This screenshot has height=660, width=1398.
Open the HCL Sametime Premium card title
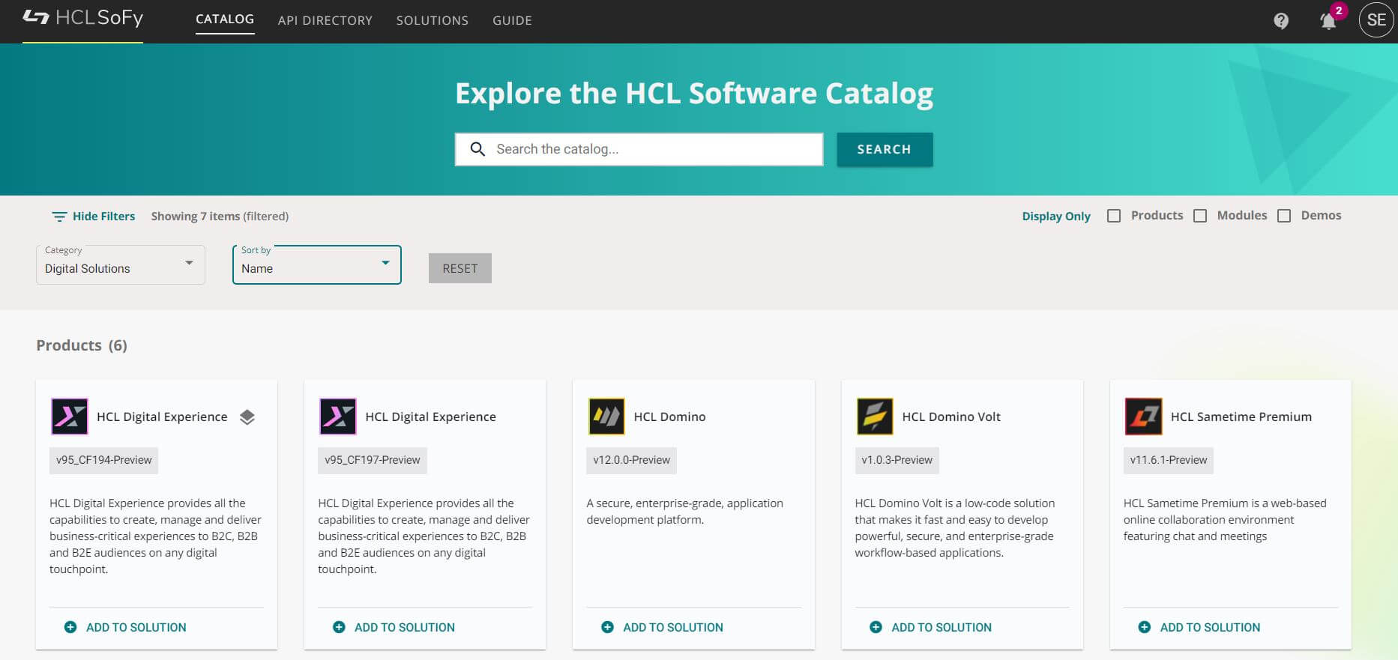coord(1241,417)
